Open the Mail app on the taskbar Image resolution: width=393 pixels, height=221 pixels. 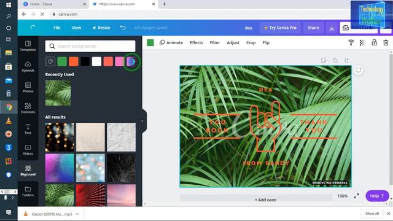(9, 80)
